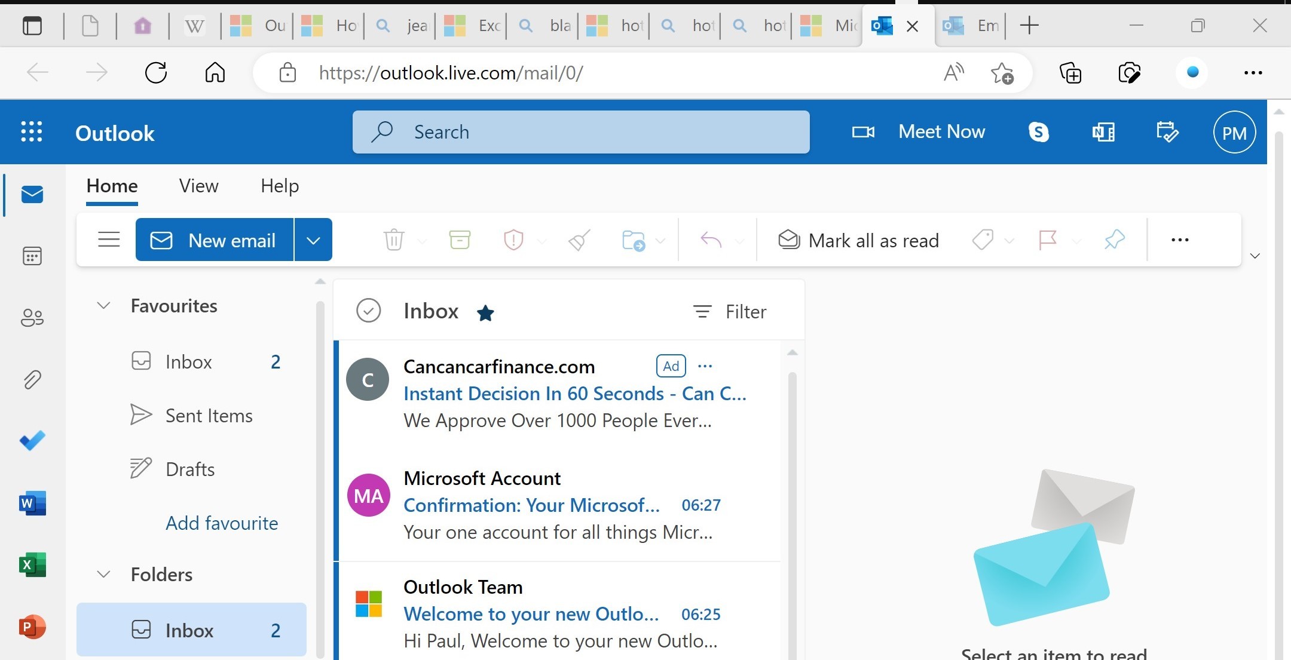Open the Calendar icon in left sidebar
The width and height of the screenshot is (1291, 660).
(x=32, y=256)
